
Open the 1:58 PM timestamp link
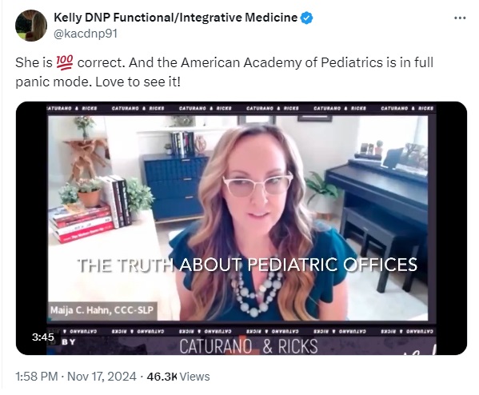tap(36, 377)
